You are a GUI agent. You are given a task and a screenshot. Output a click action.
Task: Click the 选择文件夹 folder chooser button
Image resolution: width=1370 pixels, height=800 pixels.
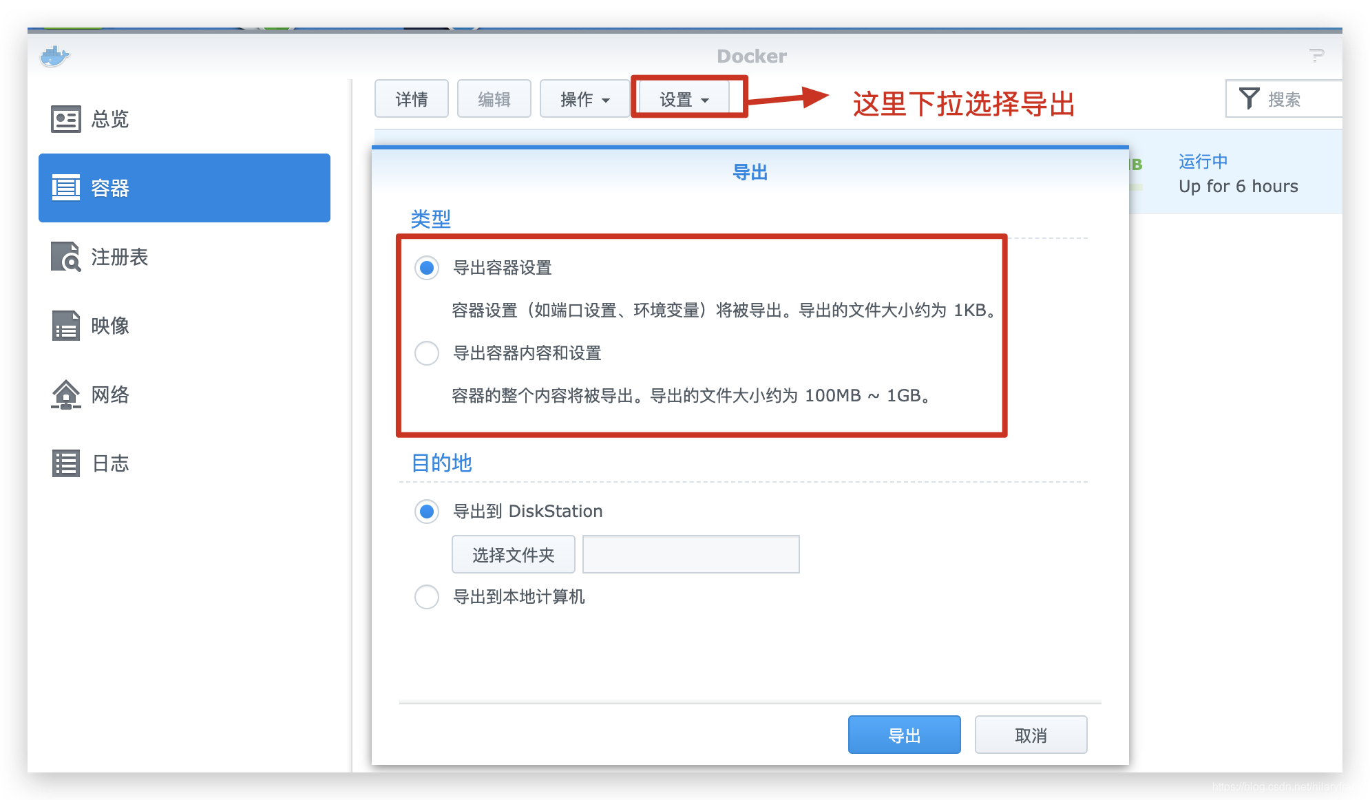tap(513, 555)
